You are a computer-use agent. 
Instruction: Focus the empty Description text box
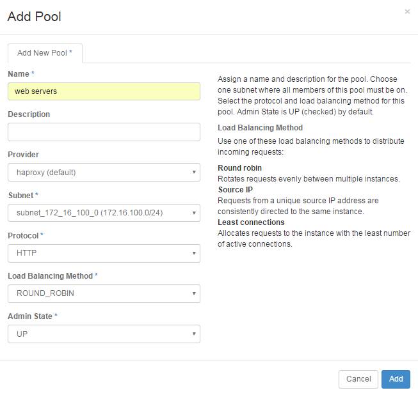104,132
